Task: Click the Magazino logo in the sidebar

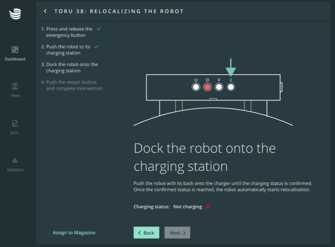Action: [x=15, y=14]
